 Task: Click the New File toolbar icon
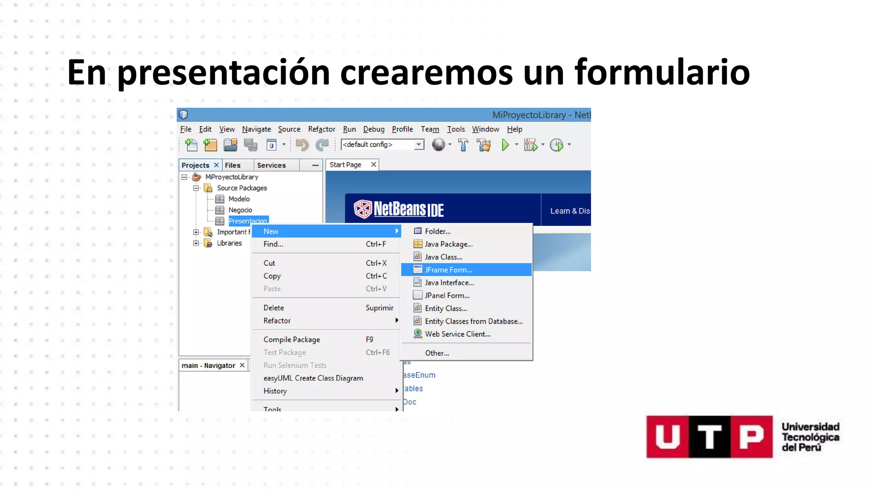191,145
